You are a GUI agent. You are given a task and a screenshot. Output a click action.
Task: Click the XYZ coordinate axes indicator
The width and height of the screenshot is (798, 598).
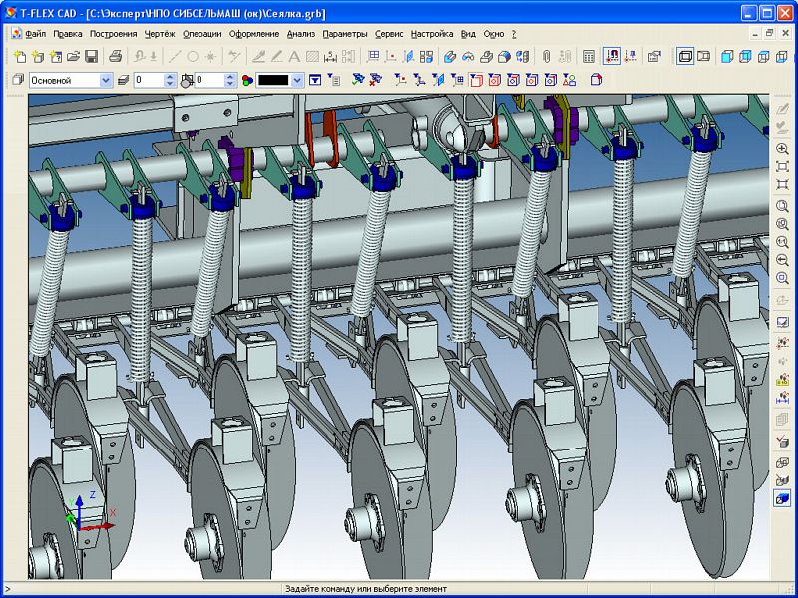click(x=90, y=513)
